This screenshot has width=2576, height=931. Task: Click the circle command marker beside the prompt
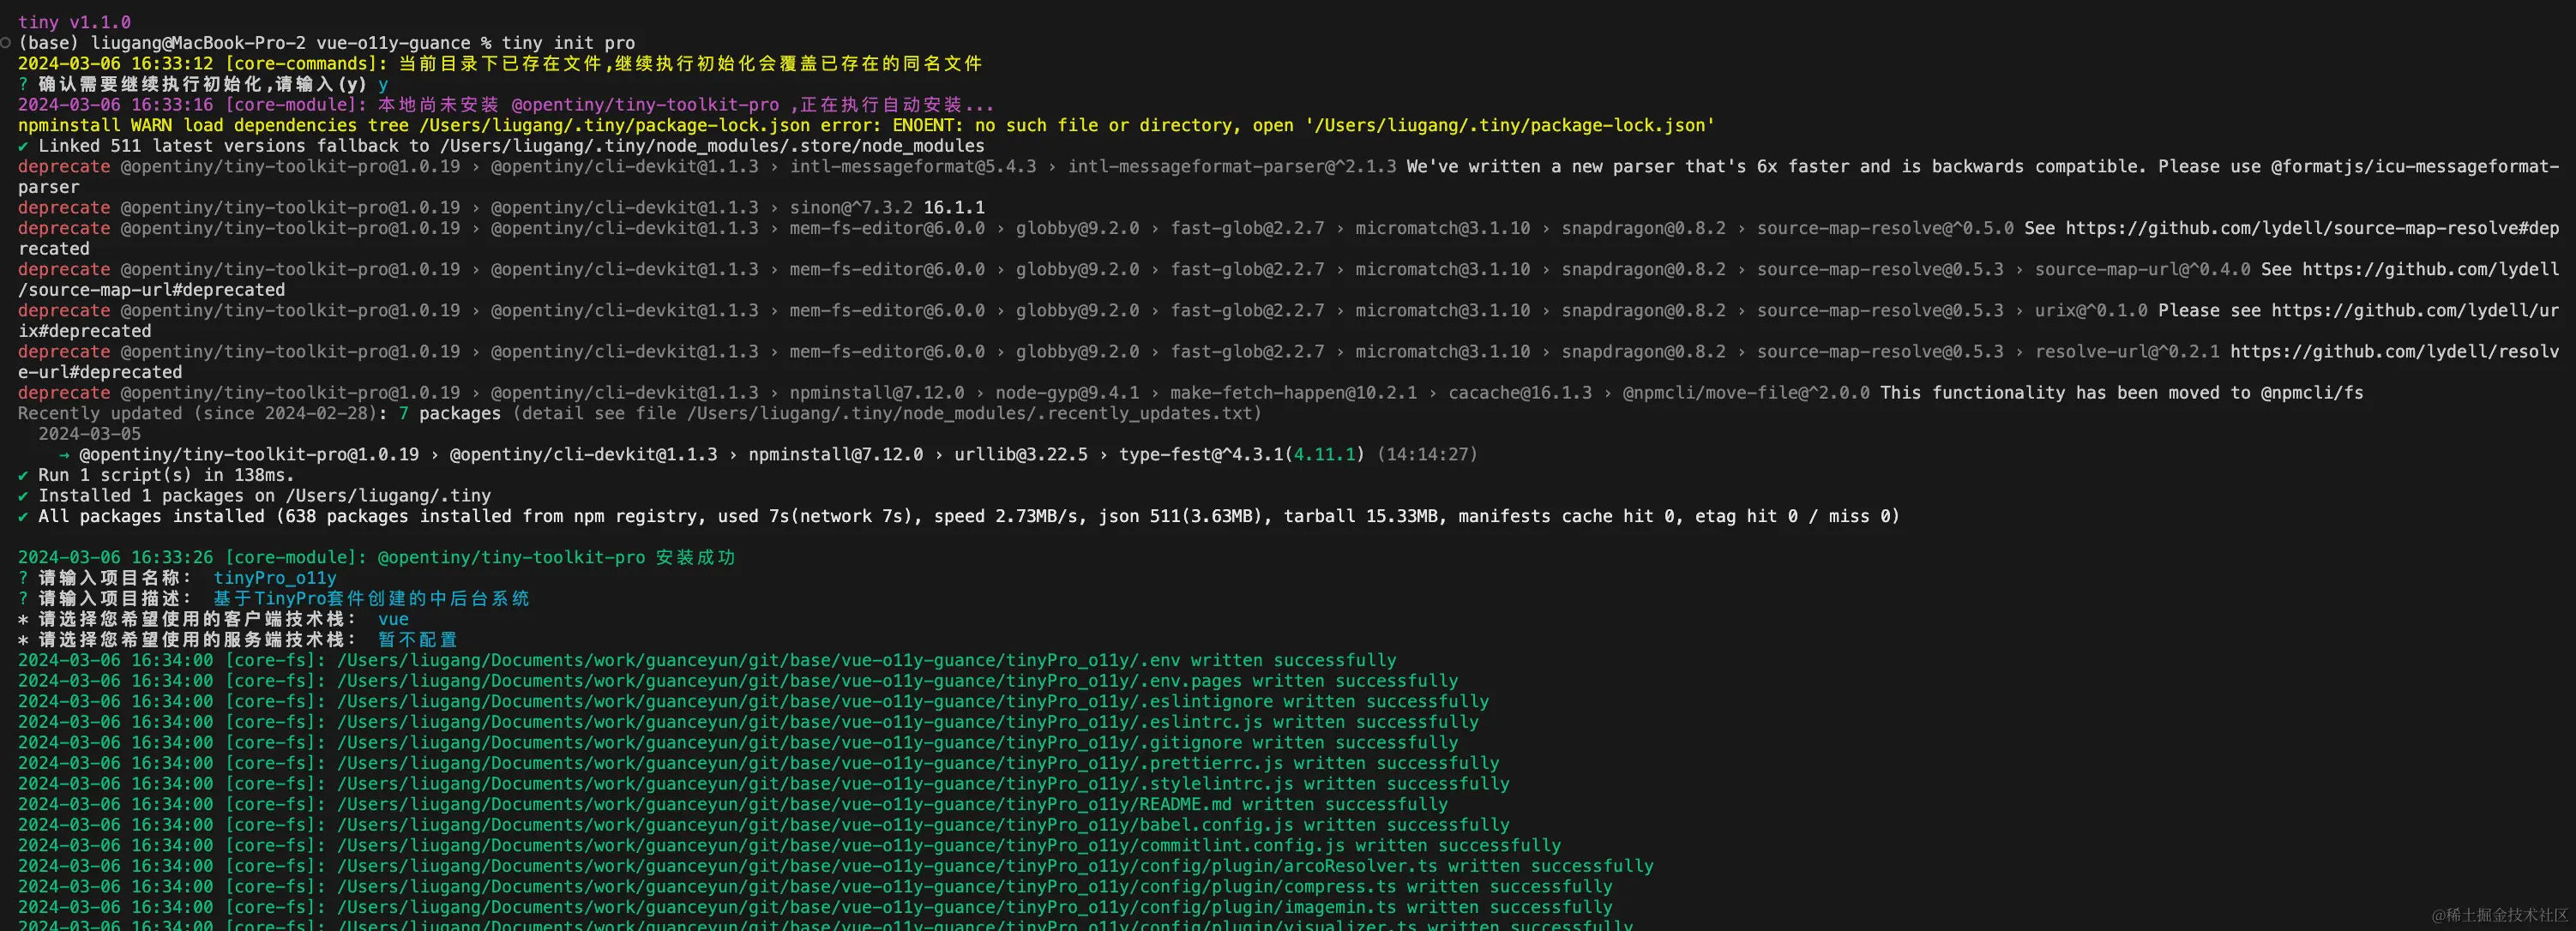pos(6,43)
